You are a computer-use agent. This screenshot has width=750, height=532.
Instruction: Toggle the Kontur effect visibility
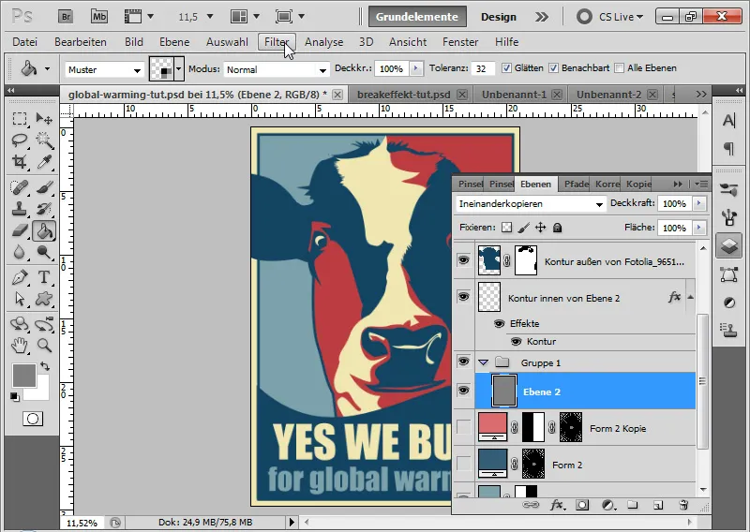[517, 341]
